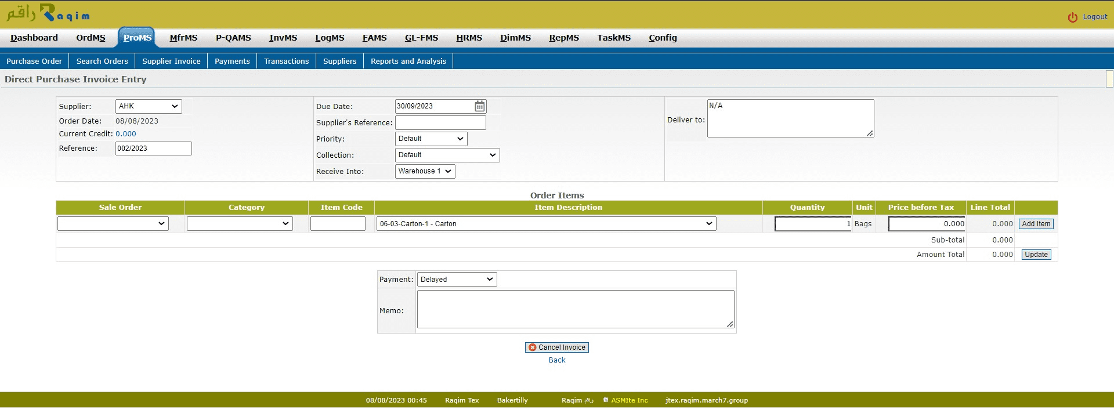Open Reports and Analysis submenu
Image resolution: width=1114 pixels, height=413 pixels.
(408, 61)
